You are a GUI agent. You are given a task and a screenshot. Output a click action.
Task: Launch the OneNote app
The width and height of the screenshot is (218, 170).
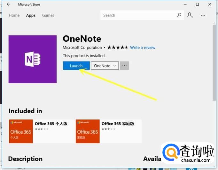(x=76, y=66)
